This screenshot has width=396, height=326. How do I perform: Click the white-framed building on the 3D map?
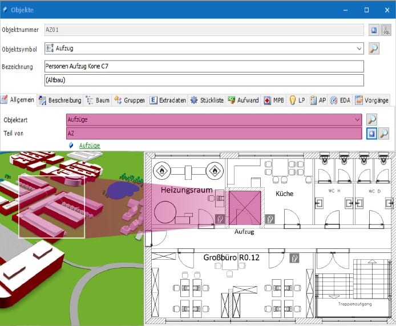51,206
